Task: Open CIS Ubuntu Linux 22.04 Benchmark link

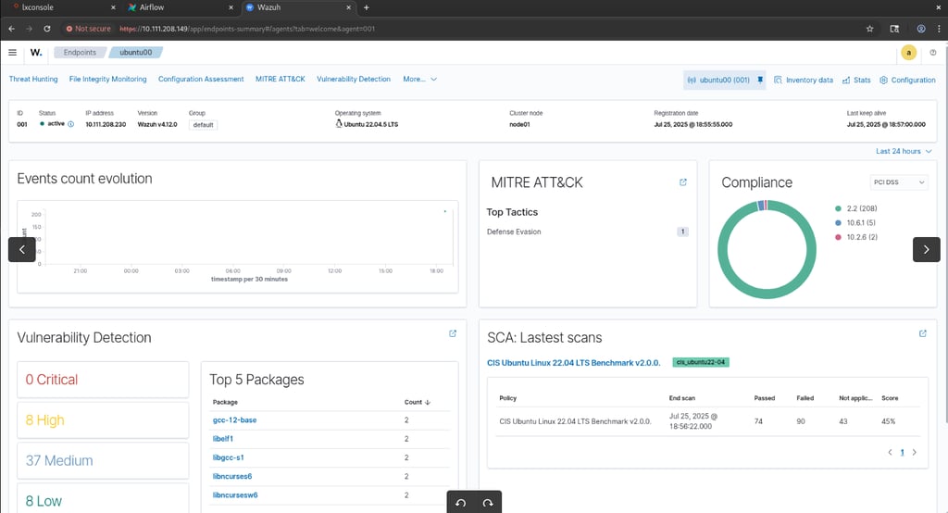Action: click(575, 362)
